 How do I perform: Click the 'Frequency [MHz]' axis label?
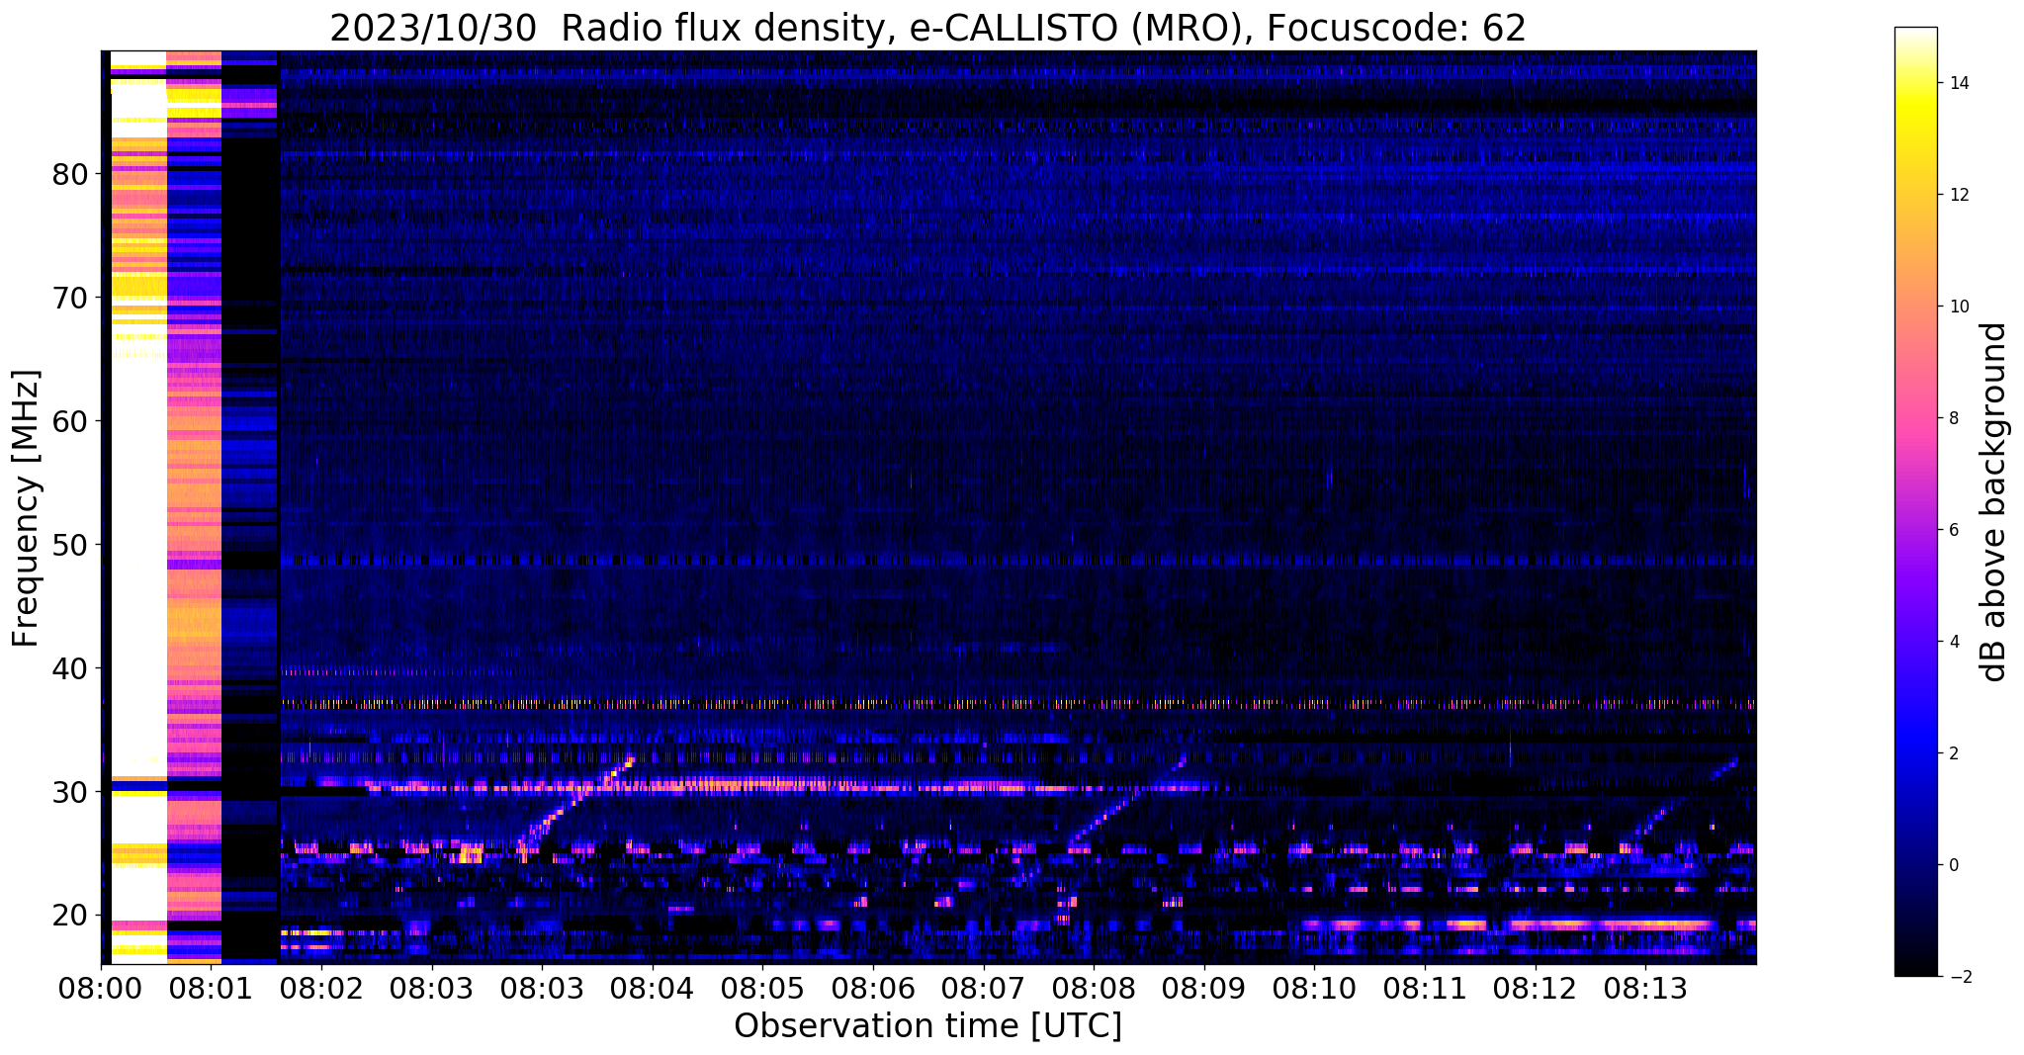(x=27, y=507)
